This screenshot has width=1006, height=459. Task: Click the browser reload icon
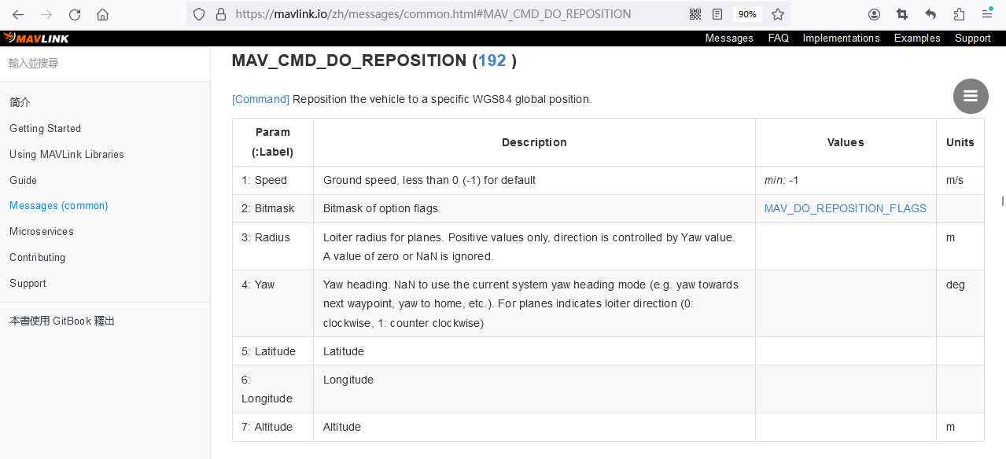[x=75, y=14]
